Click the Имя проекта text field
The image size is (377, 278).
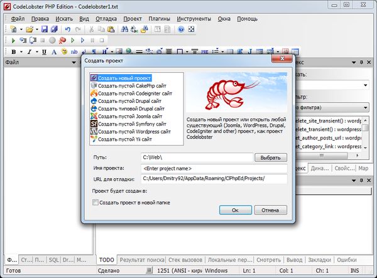click(214, 168)
